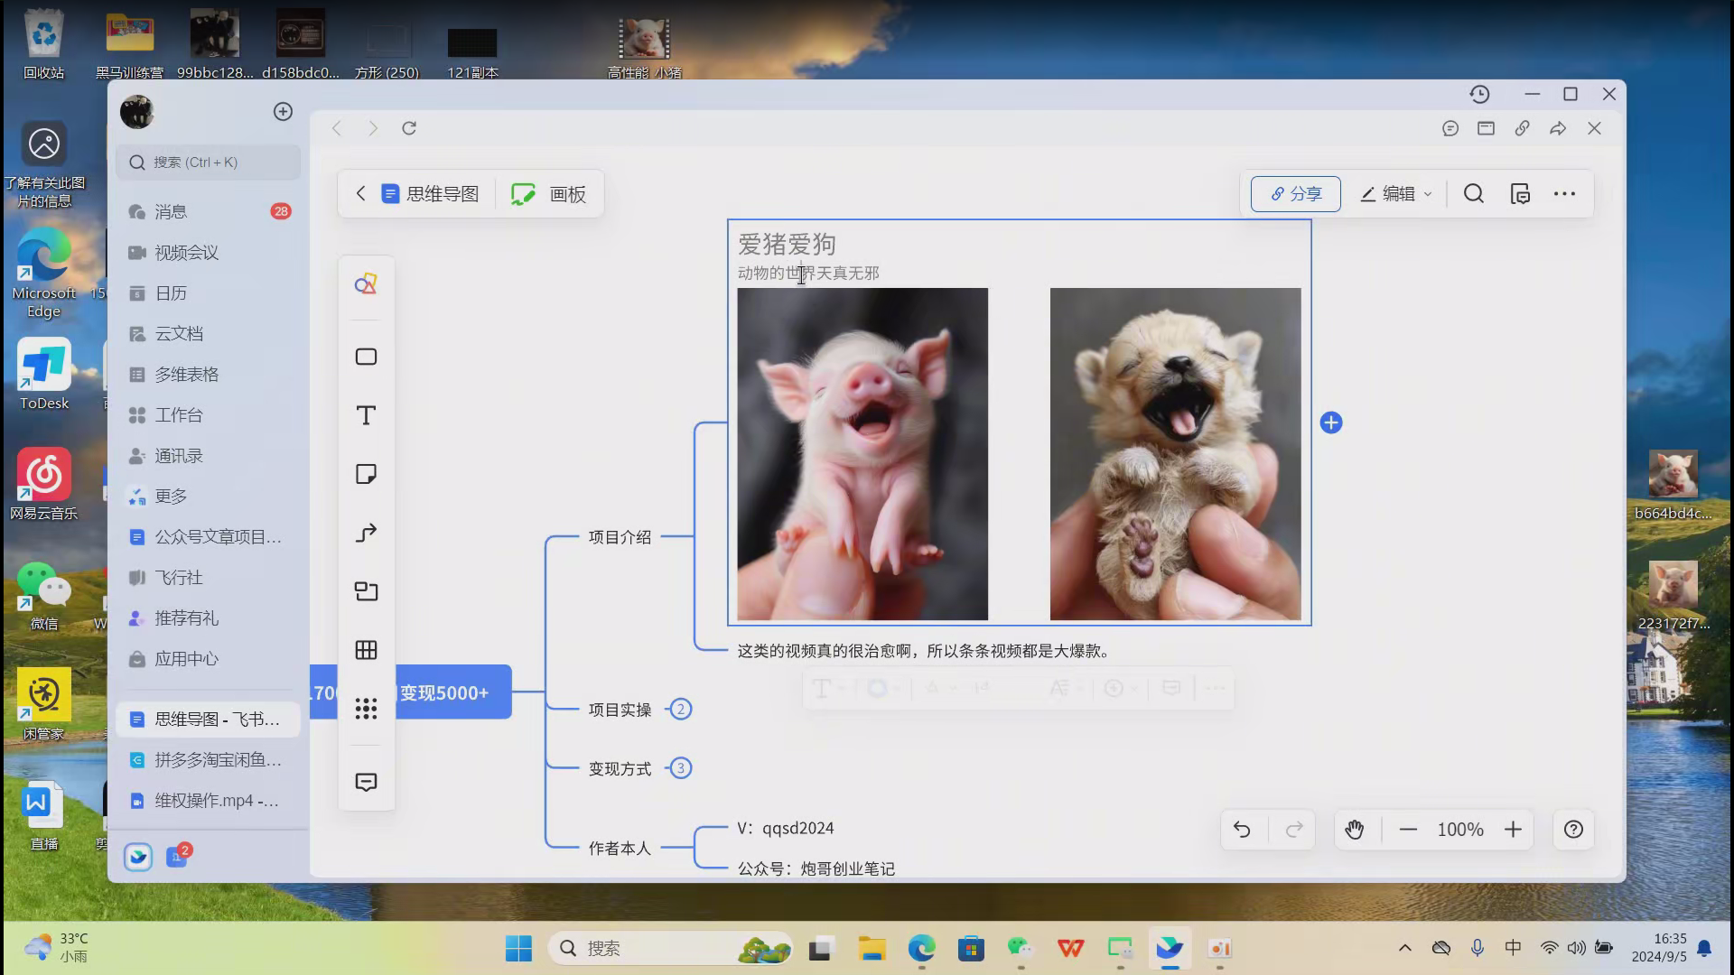The image size is (1734, 975).
Task: Expand the 变现方式 node counter 3
Action: coord(681,768)
